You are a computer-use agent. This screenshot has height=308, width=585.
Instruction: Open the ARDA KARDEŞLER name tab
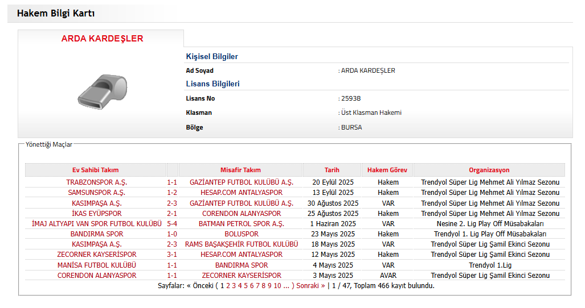(102, 39)
